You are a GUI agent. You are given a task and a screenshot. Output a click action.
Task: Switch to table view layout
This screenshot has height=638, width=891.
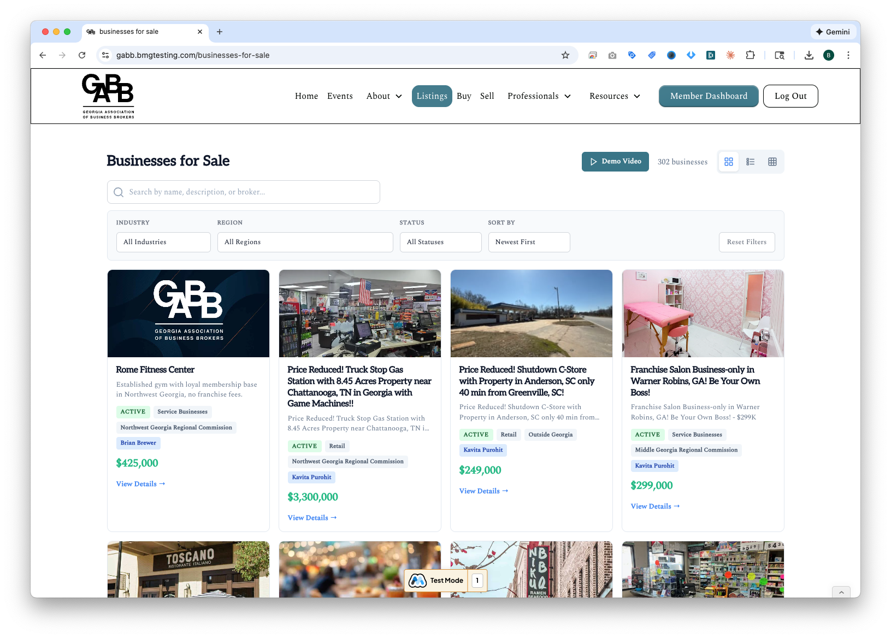(x=772, y=162)
